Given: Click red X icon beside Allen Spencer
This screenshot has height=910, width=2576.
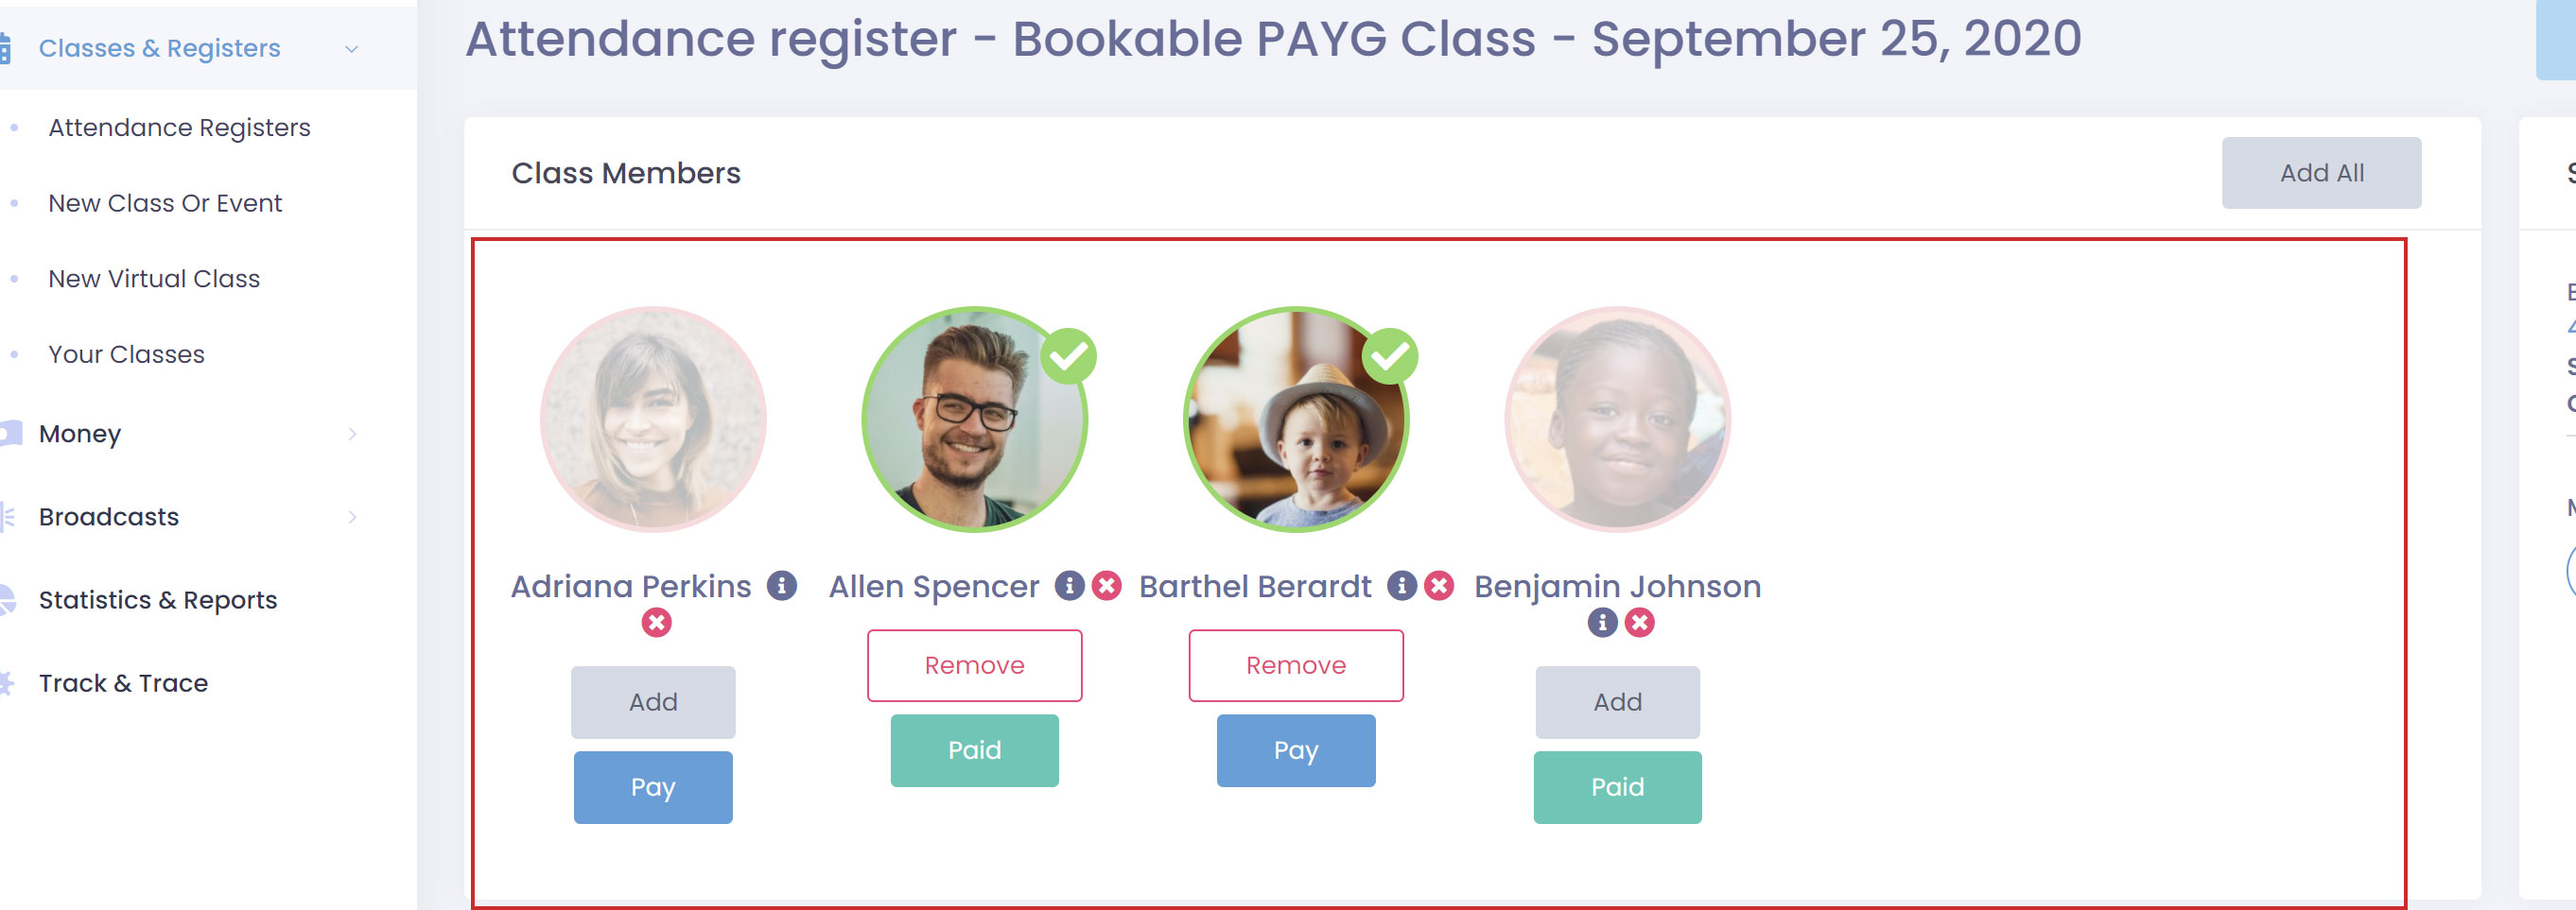Looking at the screenshot, I should 1106,585.
